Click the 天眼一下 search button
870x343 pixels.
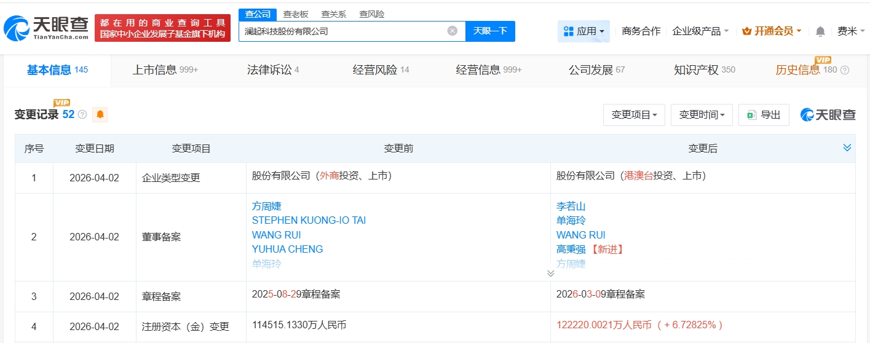[490, 31]
